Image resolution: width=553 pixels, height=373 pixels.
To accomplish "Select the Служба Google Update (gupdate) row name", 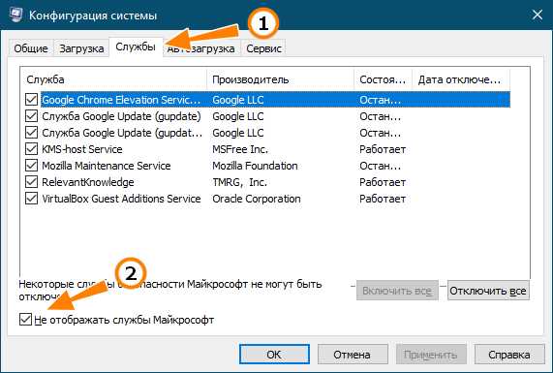I will tap(121, 116).
